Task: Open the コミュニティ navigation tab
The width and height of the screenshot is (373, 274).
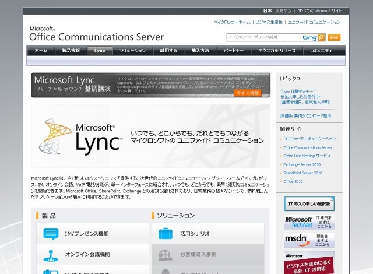Action: [321, 51]
